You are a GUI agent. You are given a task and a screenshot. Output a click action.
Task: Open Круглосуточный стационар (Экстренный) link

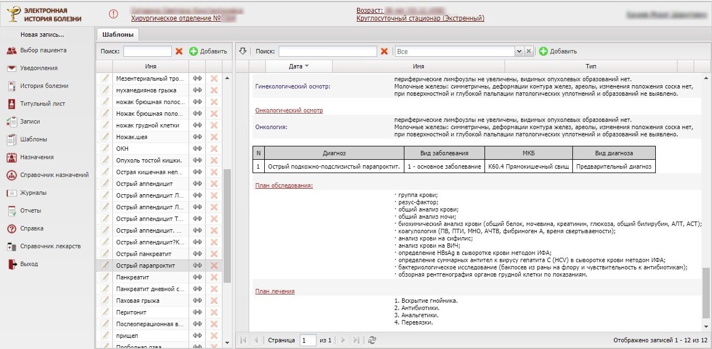click(421, 18)
